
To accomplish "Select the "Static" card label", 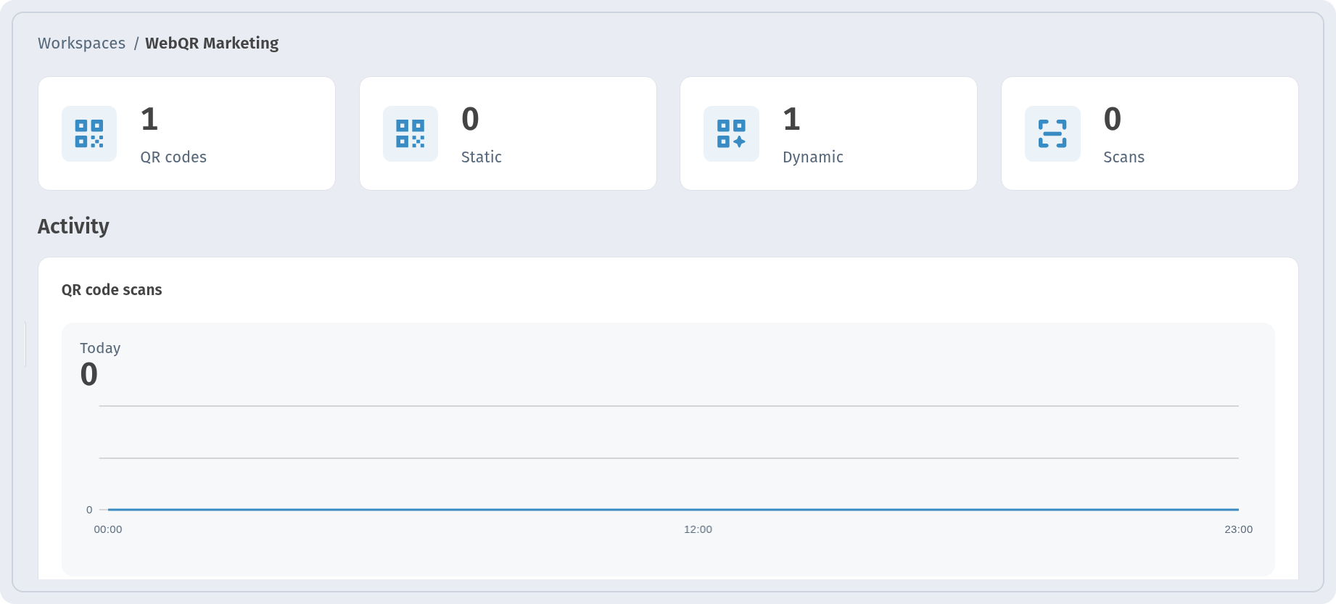I will 482,157.
